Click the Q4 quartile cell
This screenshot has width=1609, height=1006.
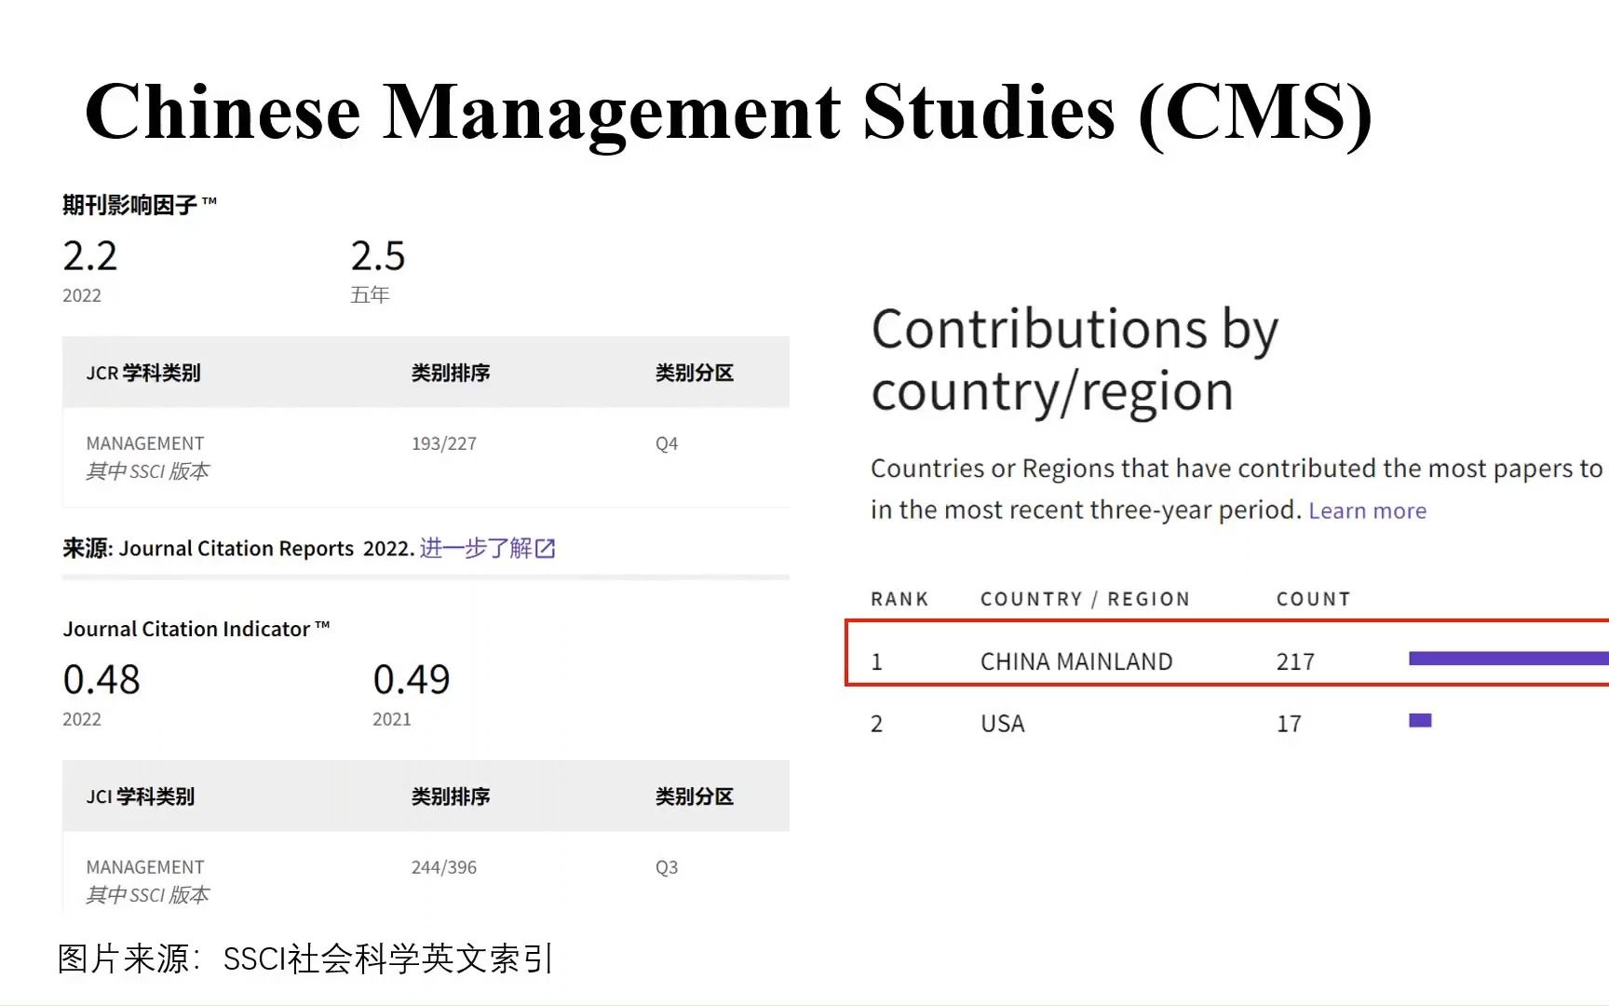667,443
